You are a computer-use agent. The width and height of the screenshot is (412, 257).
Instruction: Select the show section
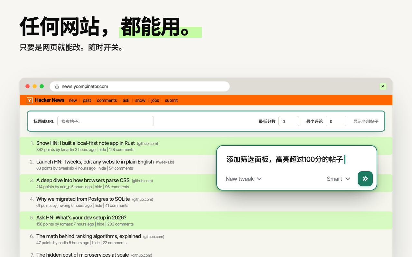(140, 100)
